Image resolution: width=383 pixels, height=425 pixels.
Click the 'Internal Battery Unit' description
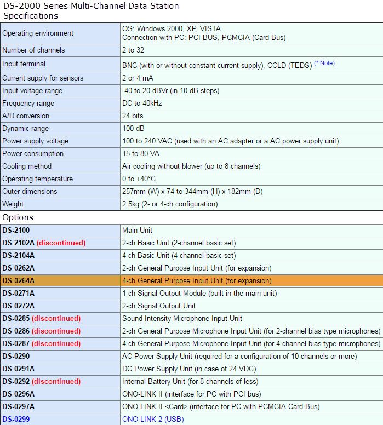point(190,381)
